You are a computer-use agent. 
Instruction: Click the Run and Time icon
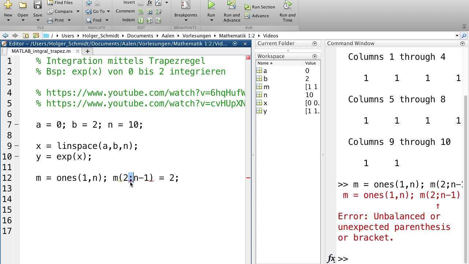point(287,5)
